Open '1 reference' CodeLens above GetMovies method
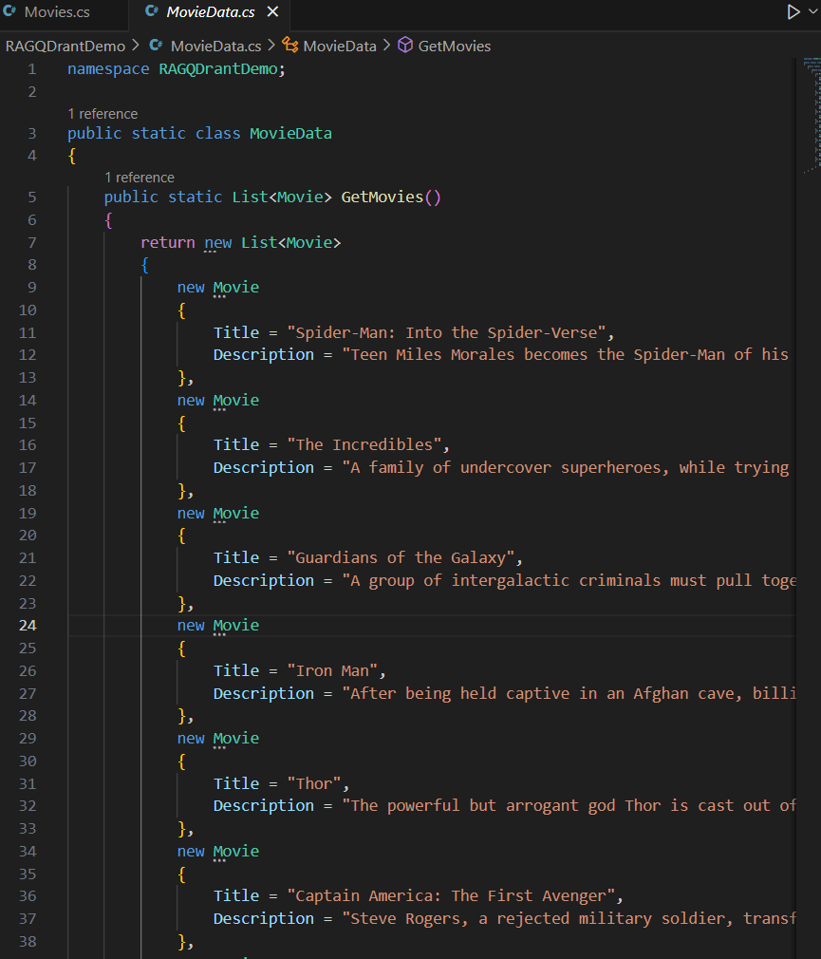Screen dimensions: 821x959 pyautogui.click(x=140, y=178)
